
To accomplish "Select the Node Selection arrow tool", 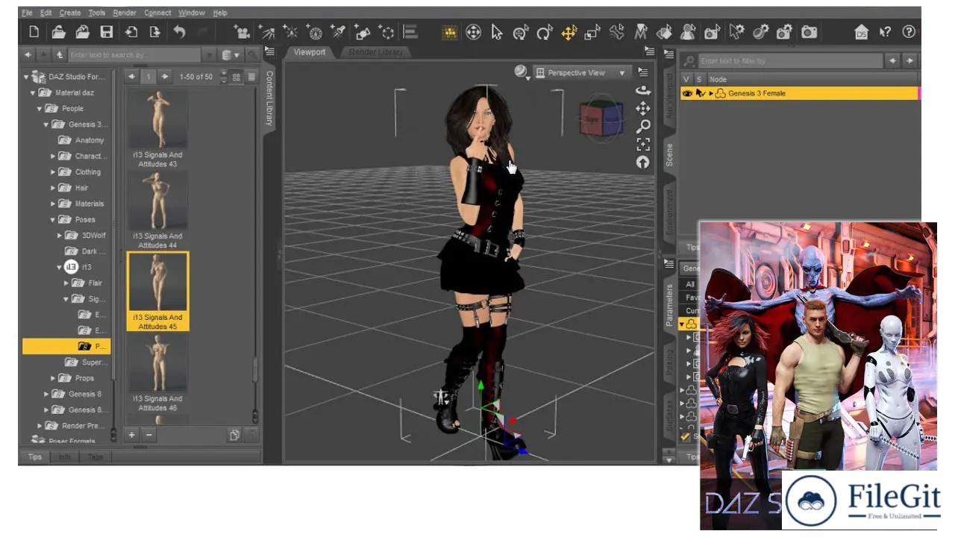I will click(497, 32).
